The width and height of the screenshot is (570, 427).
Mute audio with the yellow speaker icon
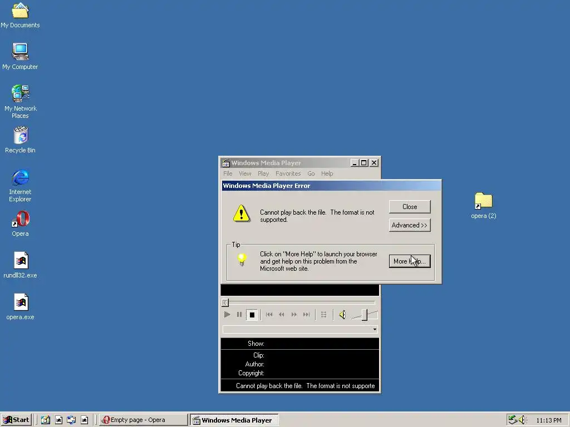[x=342, y=315]
